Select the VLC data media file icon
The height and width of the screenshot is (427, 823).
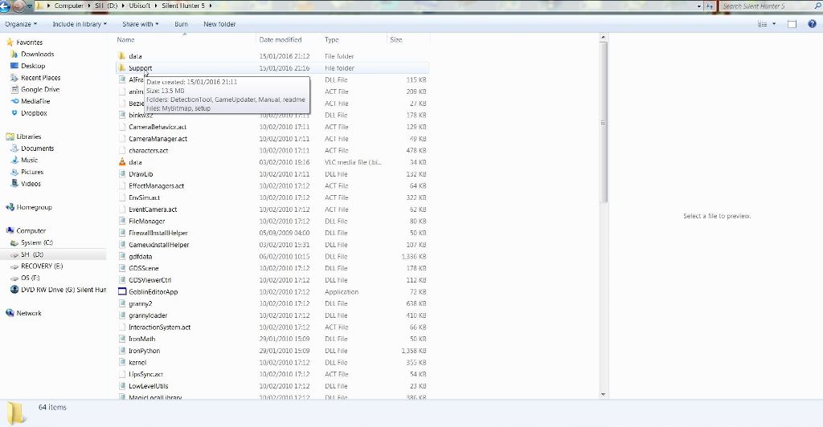(122, 162)
